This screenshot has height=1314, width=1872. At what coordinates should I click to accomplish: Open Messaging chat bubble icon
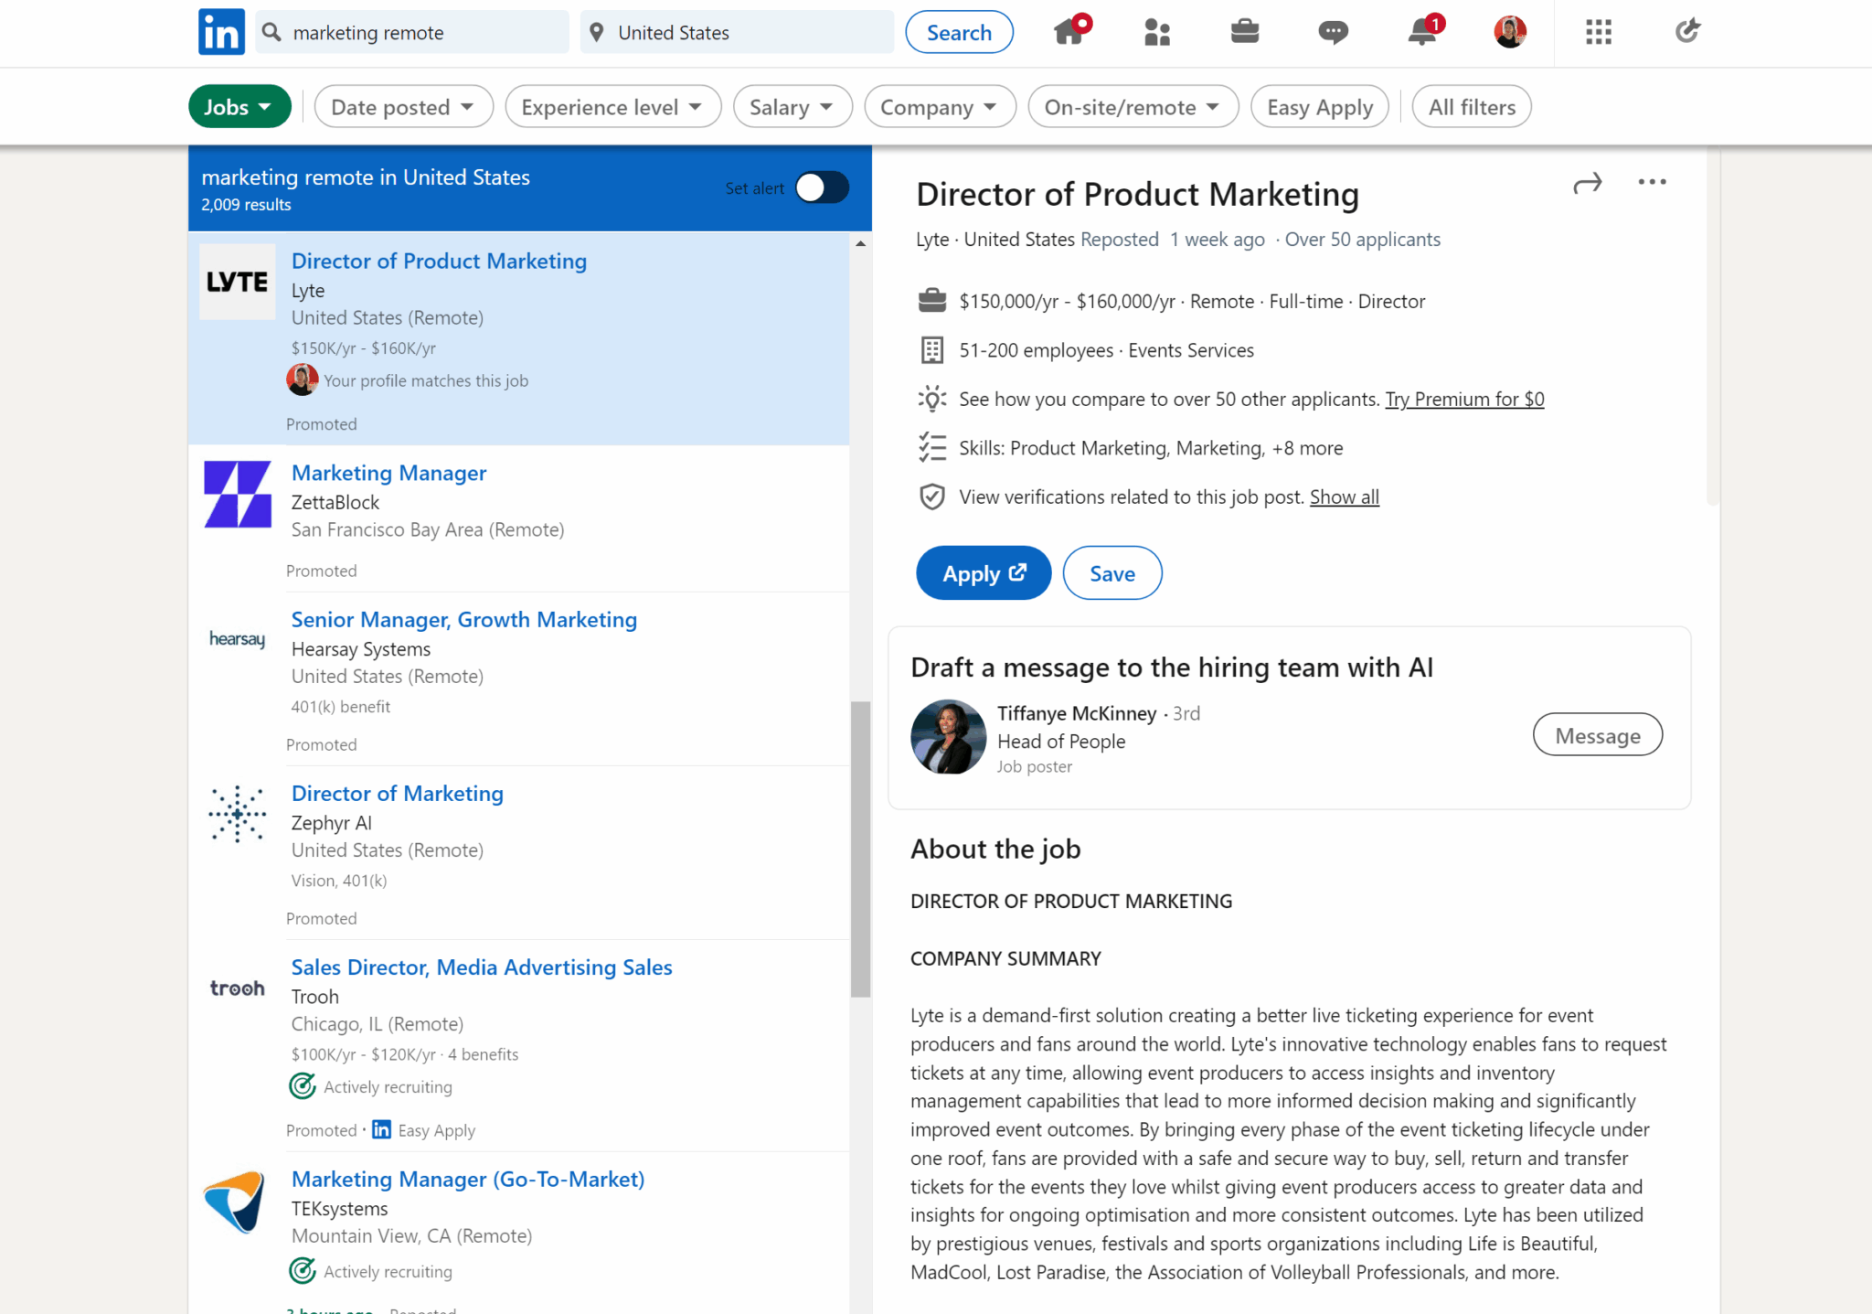tap(1333, 33)
